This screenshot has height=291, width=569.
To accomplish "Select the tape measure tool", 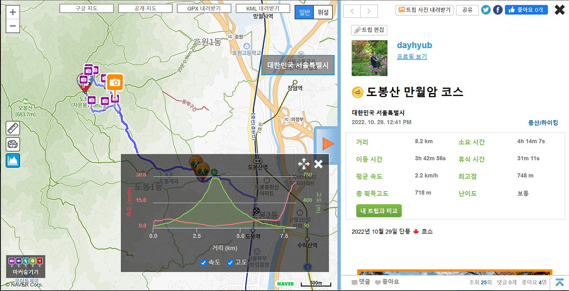I will tap(13, 144).
